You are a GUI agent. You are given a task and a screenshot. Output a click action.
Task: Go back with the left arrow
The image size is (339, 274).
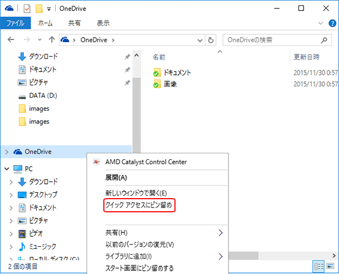(x=11, y=40)
